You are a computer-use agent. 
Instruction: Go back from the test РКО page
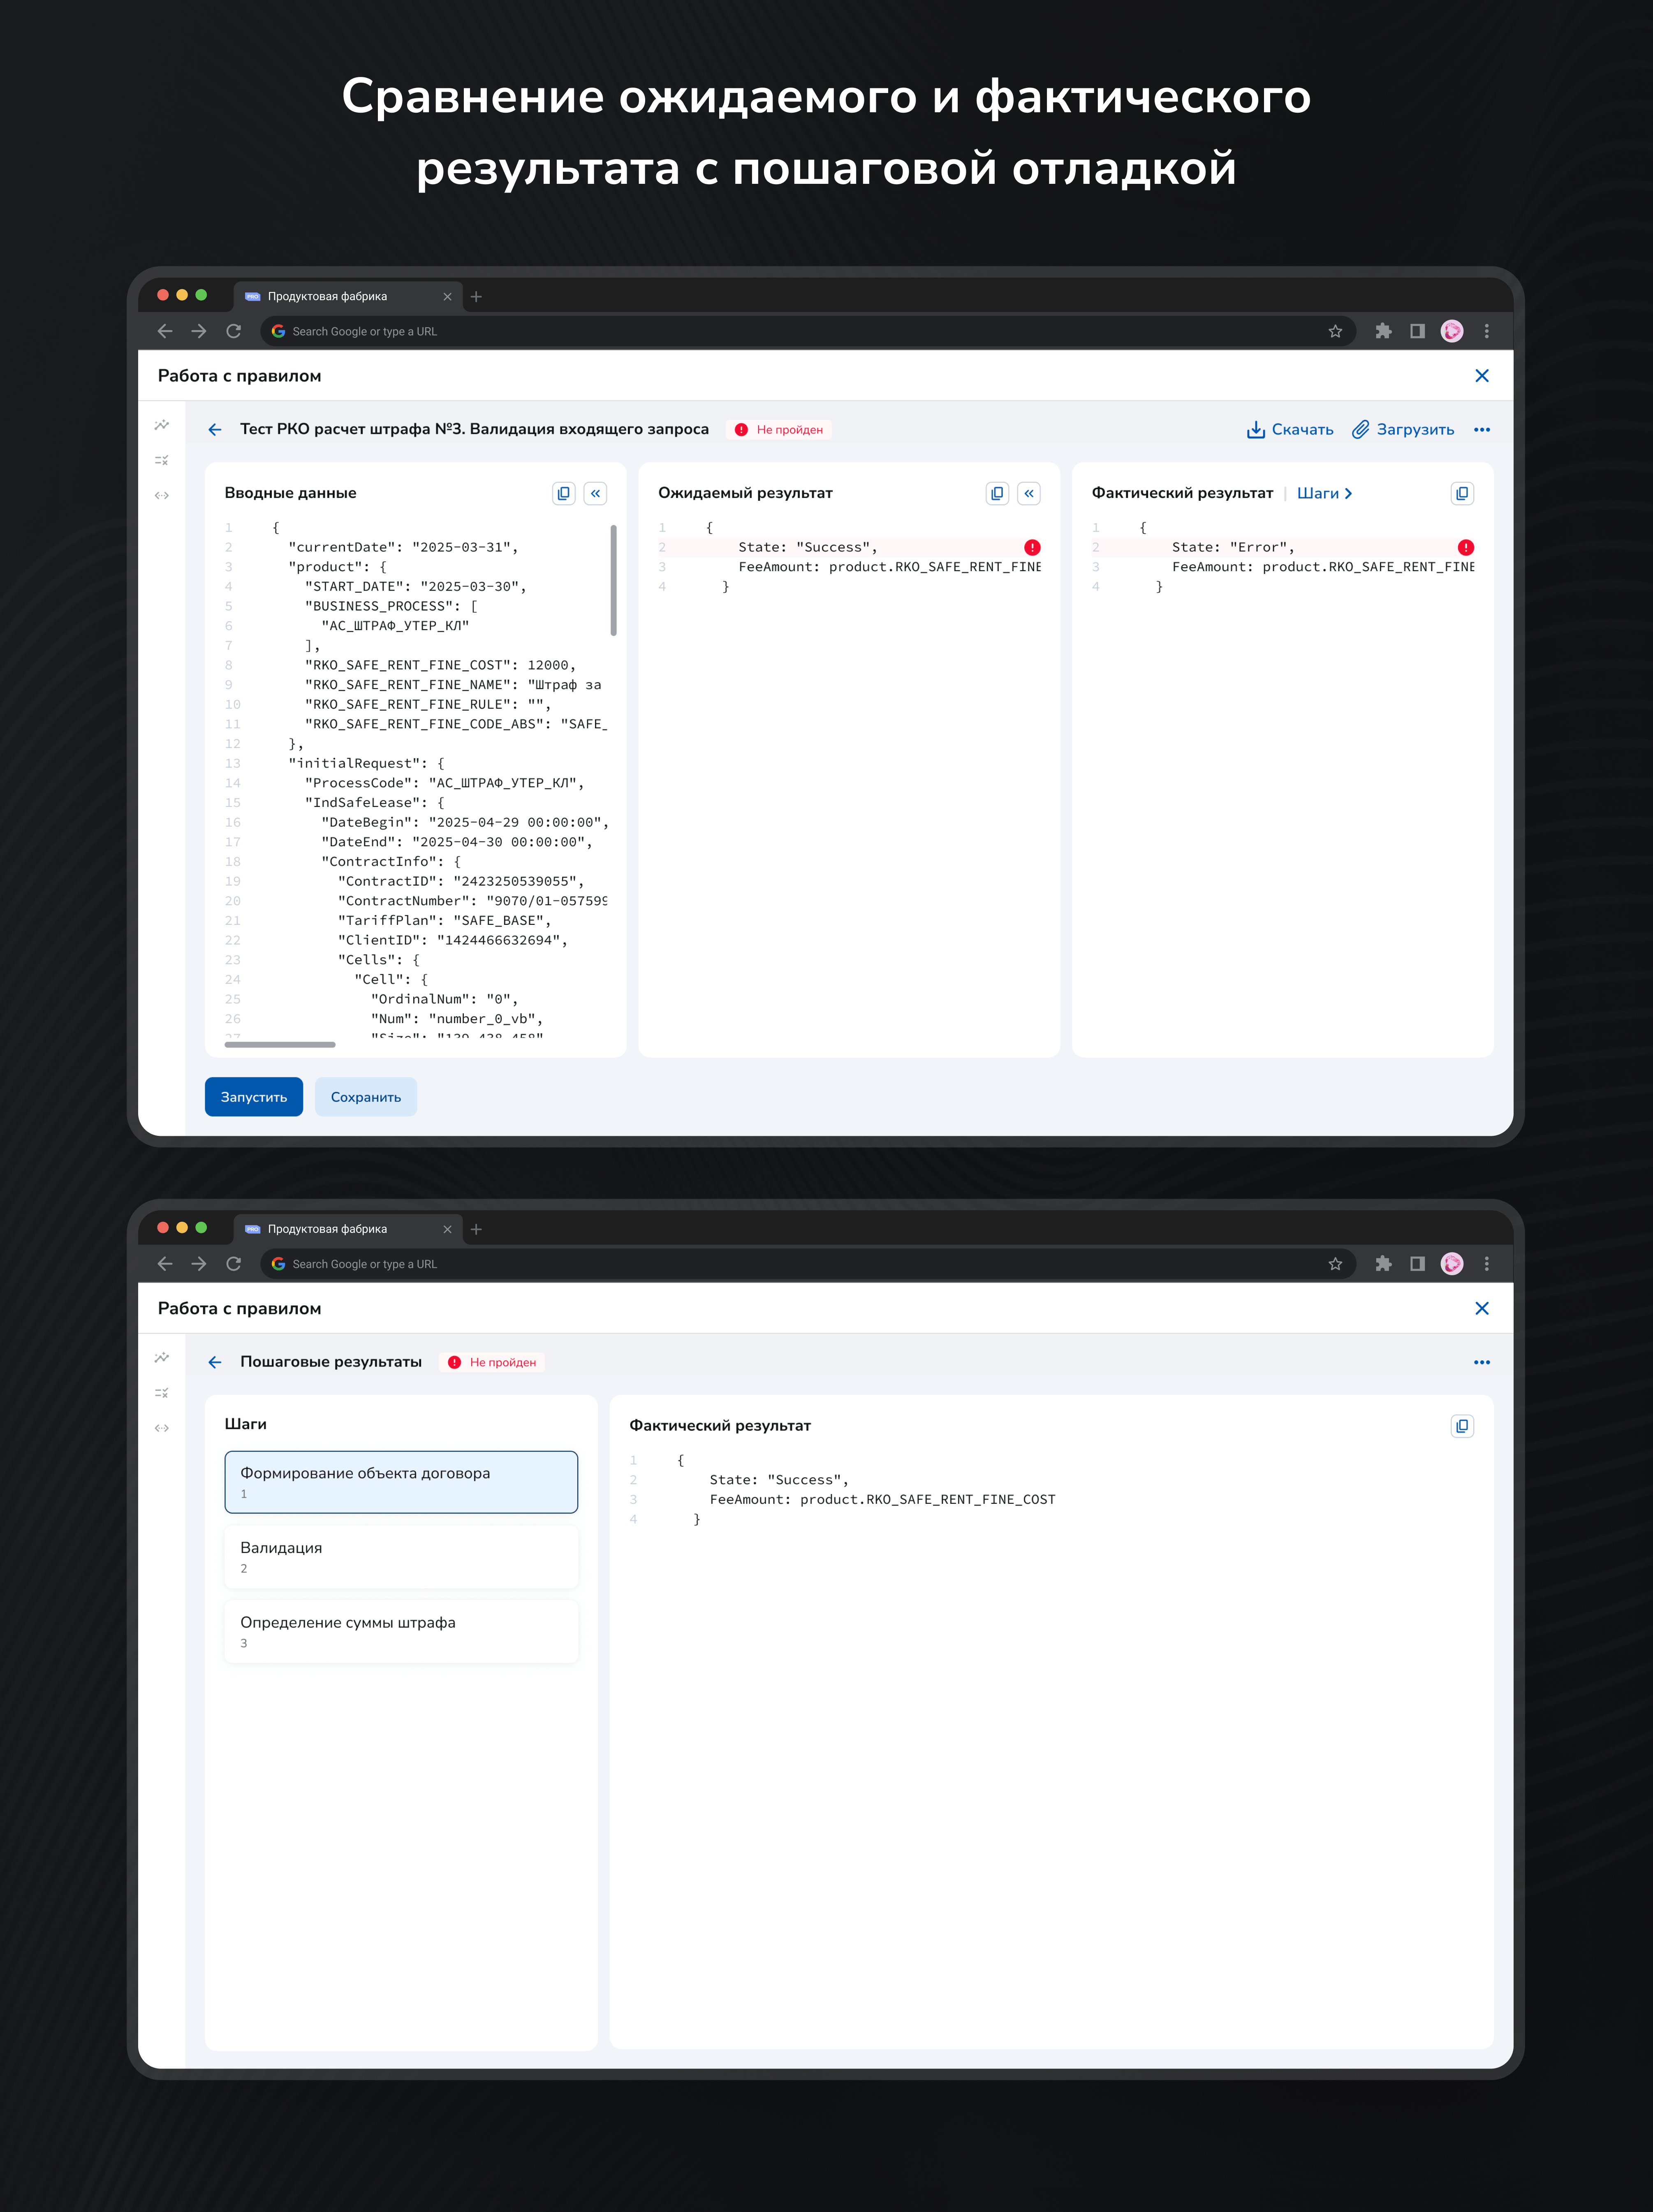click(215, 430)
